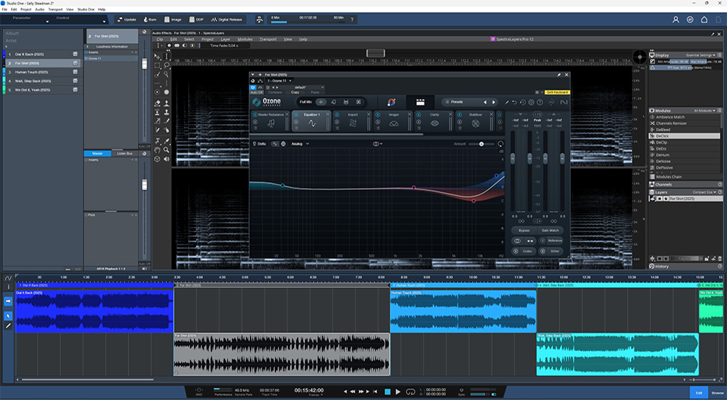
Task: Toggle power on Impact module
Action: point(337,114)
